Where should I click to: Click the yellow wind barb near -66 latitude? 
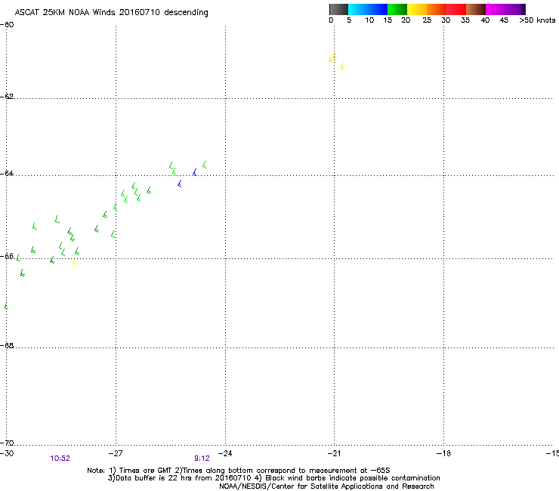[75, 262]
